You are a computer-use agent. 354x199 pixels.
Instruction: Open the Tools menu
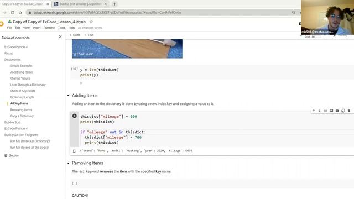[61, 28]
